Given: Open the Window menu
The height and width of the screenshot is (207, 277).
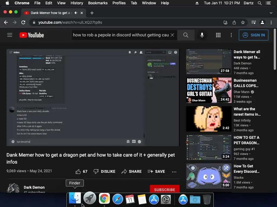Looking at the screenshot, I should coord(149,3).
